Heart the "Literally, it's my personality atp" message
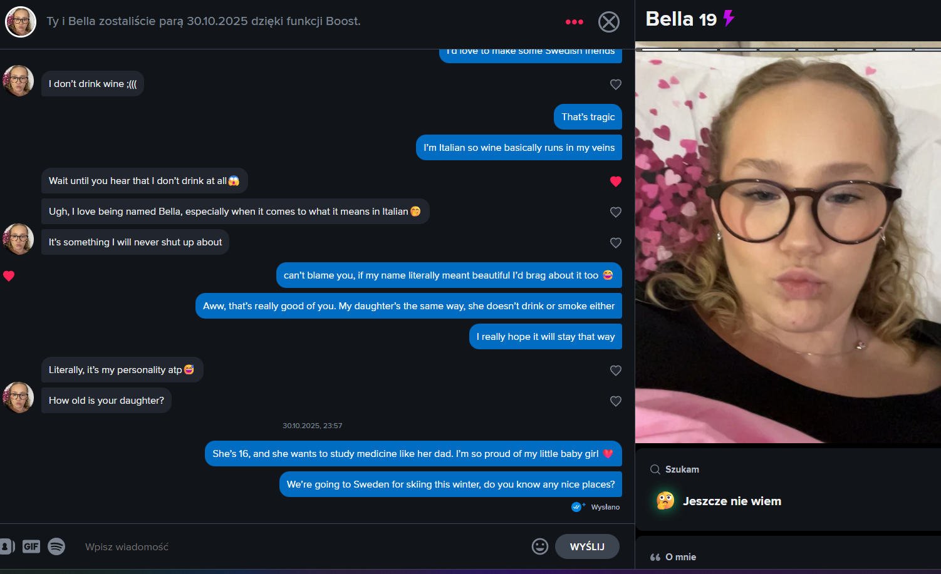Viewport: 941px width, 574px height. coord(616,370)
